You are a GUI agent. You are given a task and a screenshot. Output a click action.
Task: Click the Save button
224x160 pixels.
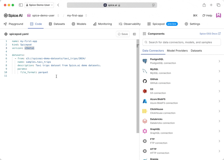point(123,34)
